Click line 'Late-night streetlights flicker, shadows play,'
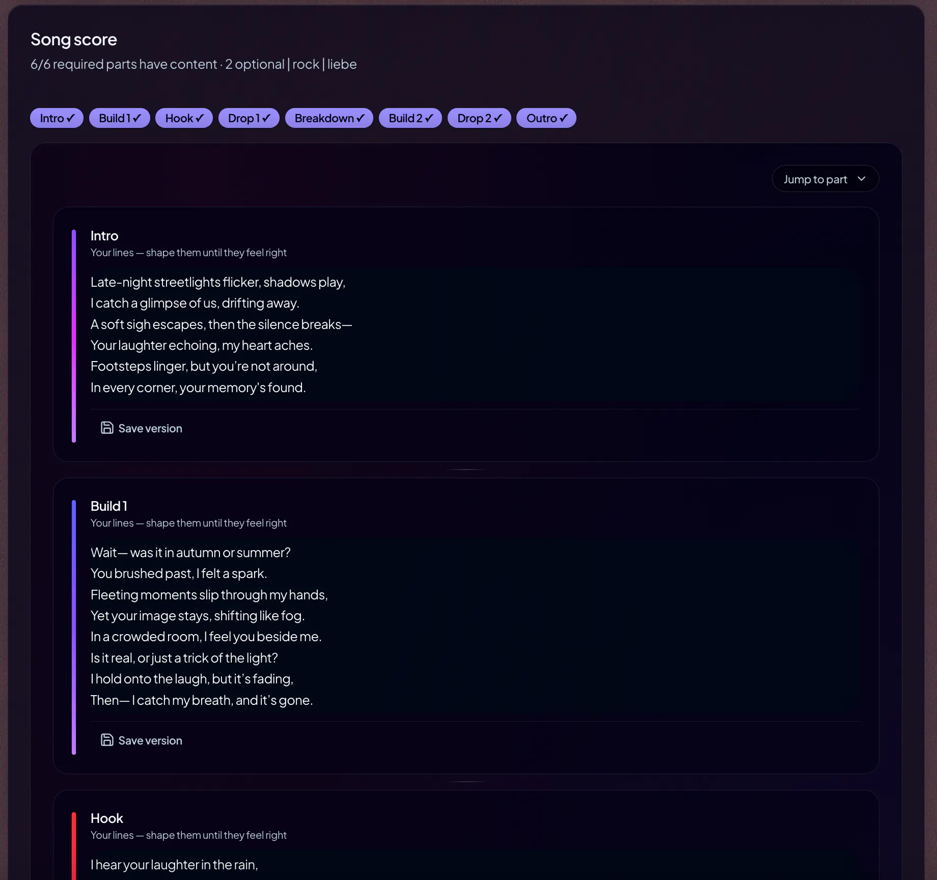The height and width of the screenshot is (880, 937). (x=218, y=282)
